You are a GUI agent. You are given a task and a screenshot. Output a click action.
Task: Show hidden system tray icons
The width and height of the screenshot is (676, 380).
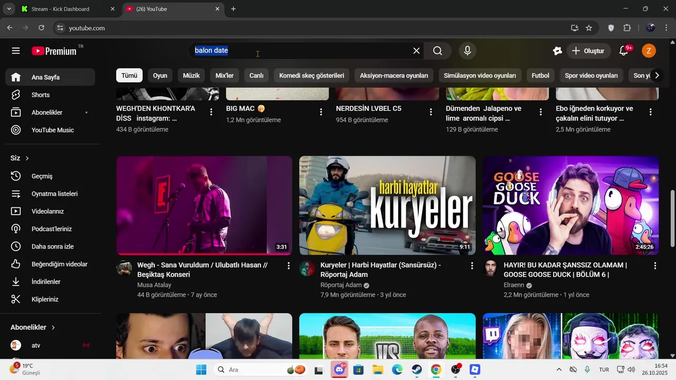[559, 369]
